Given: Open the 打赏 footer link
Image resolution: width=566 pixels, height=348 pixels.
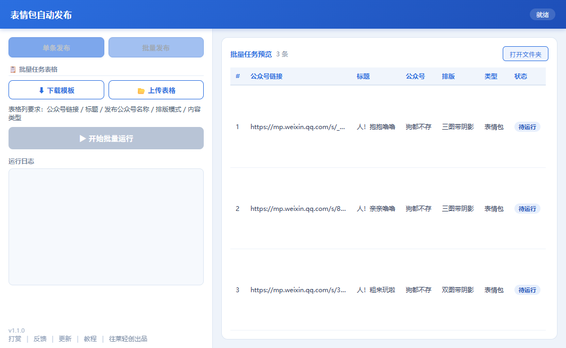Looking at the screenshot, I should (x=15, y=339).
